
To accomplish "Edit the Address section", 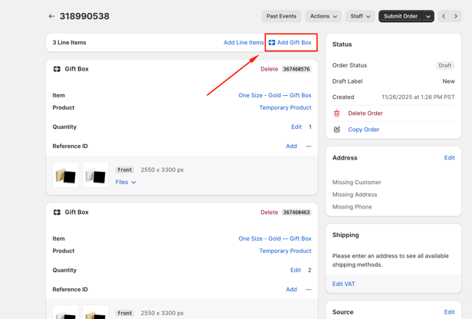I will click(x=449, y=158).
